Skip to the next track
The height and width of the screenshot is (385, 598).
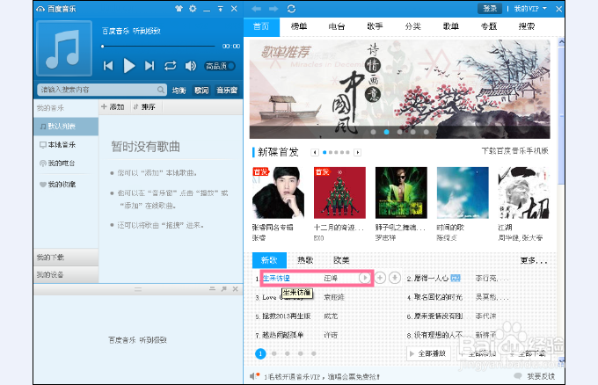coord(149,66)
